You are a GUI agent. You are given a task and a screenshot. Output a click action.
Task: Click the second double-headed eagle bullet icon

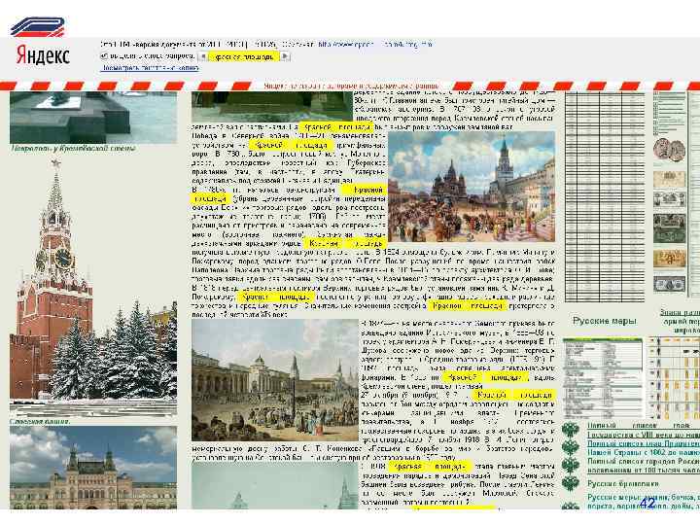[571, 448]
